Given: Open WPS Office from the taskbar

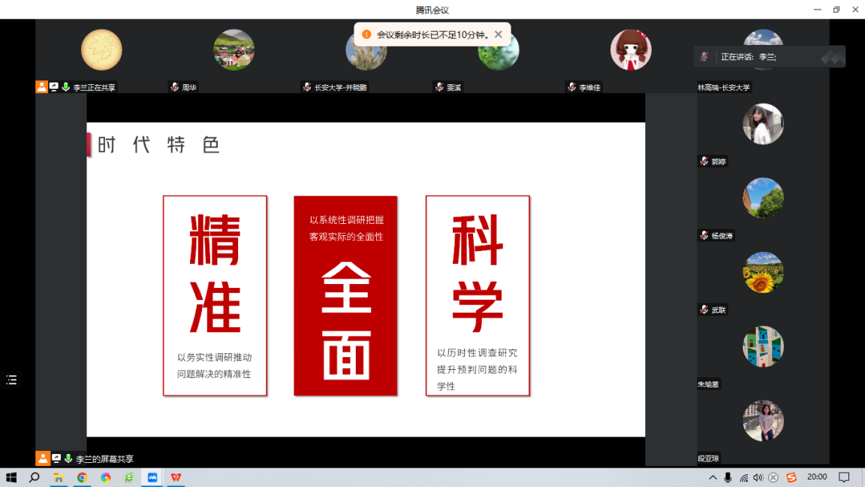Looking at the screenshot, I should click(176, 477).
